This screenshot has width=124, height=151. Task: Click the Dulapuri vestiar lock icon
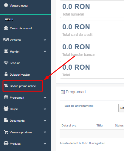click(6, 74)
